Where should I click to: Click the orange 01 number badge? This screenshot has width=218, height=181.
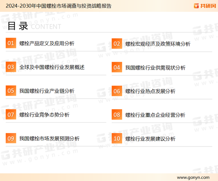pos(11,43)
